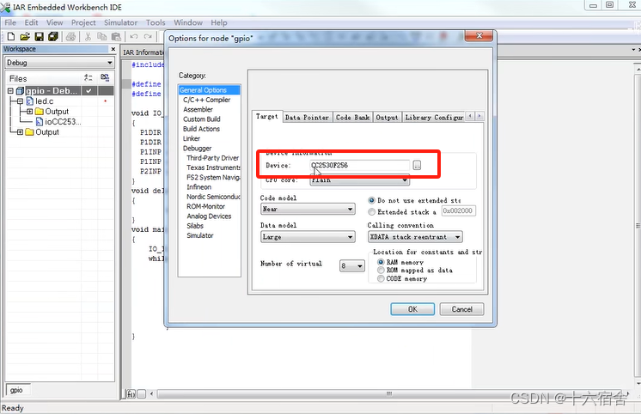Viewport: 641px width, 414px height.
Task: Click OK in the options dialog
Action: [x=412, y=309]
